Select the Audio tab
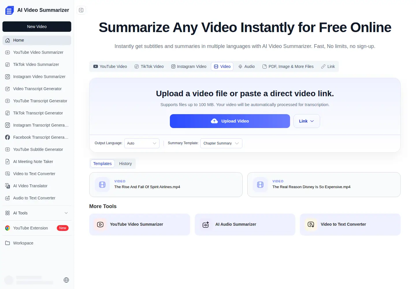 [x=246, y=66]
